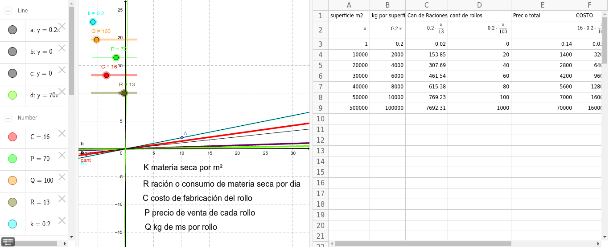Click cell with value 7692.31
Screen dimensions: 609x248
click(x=427, y=108)
